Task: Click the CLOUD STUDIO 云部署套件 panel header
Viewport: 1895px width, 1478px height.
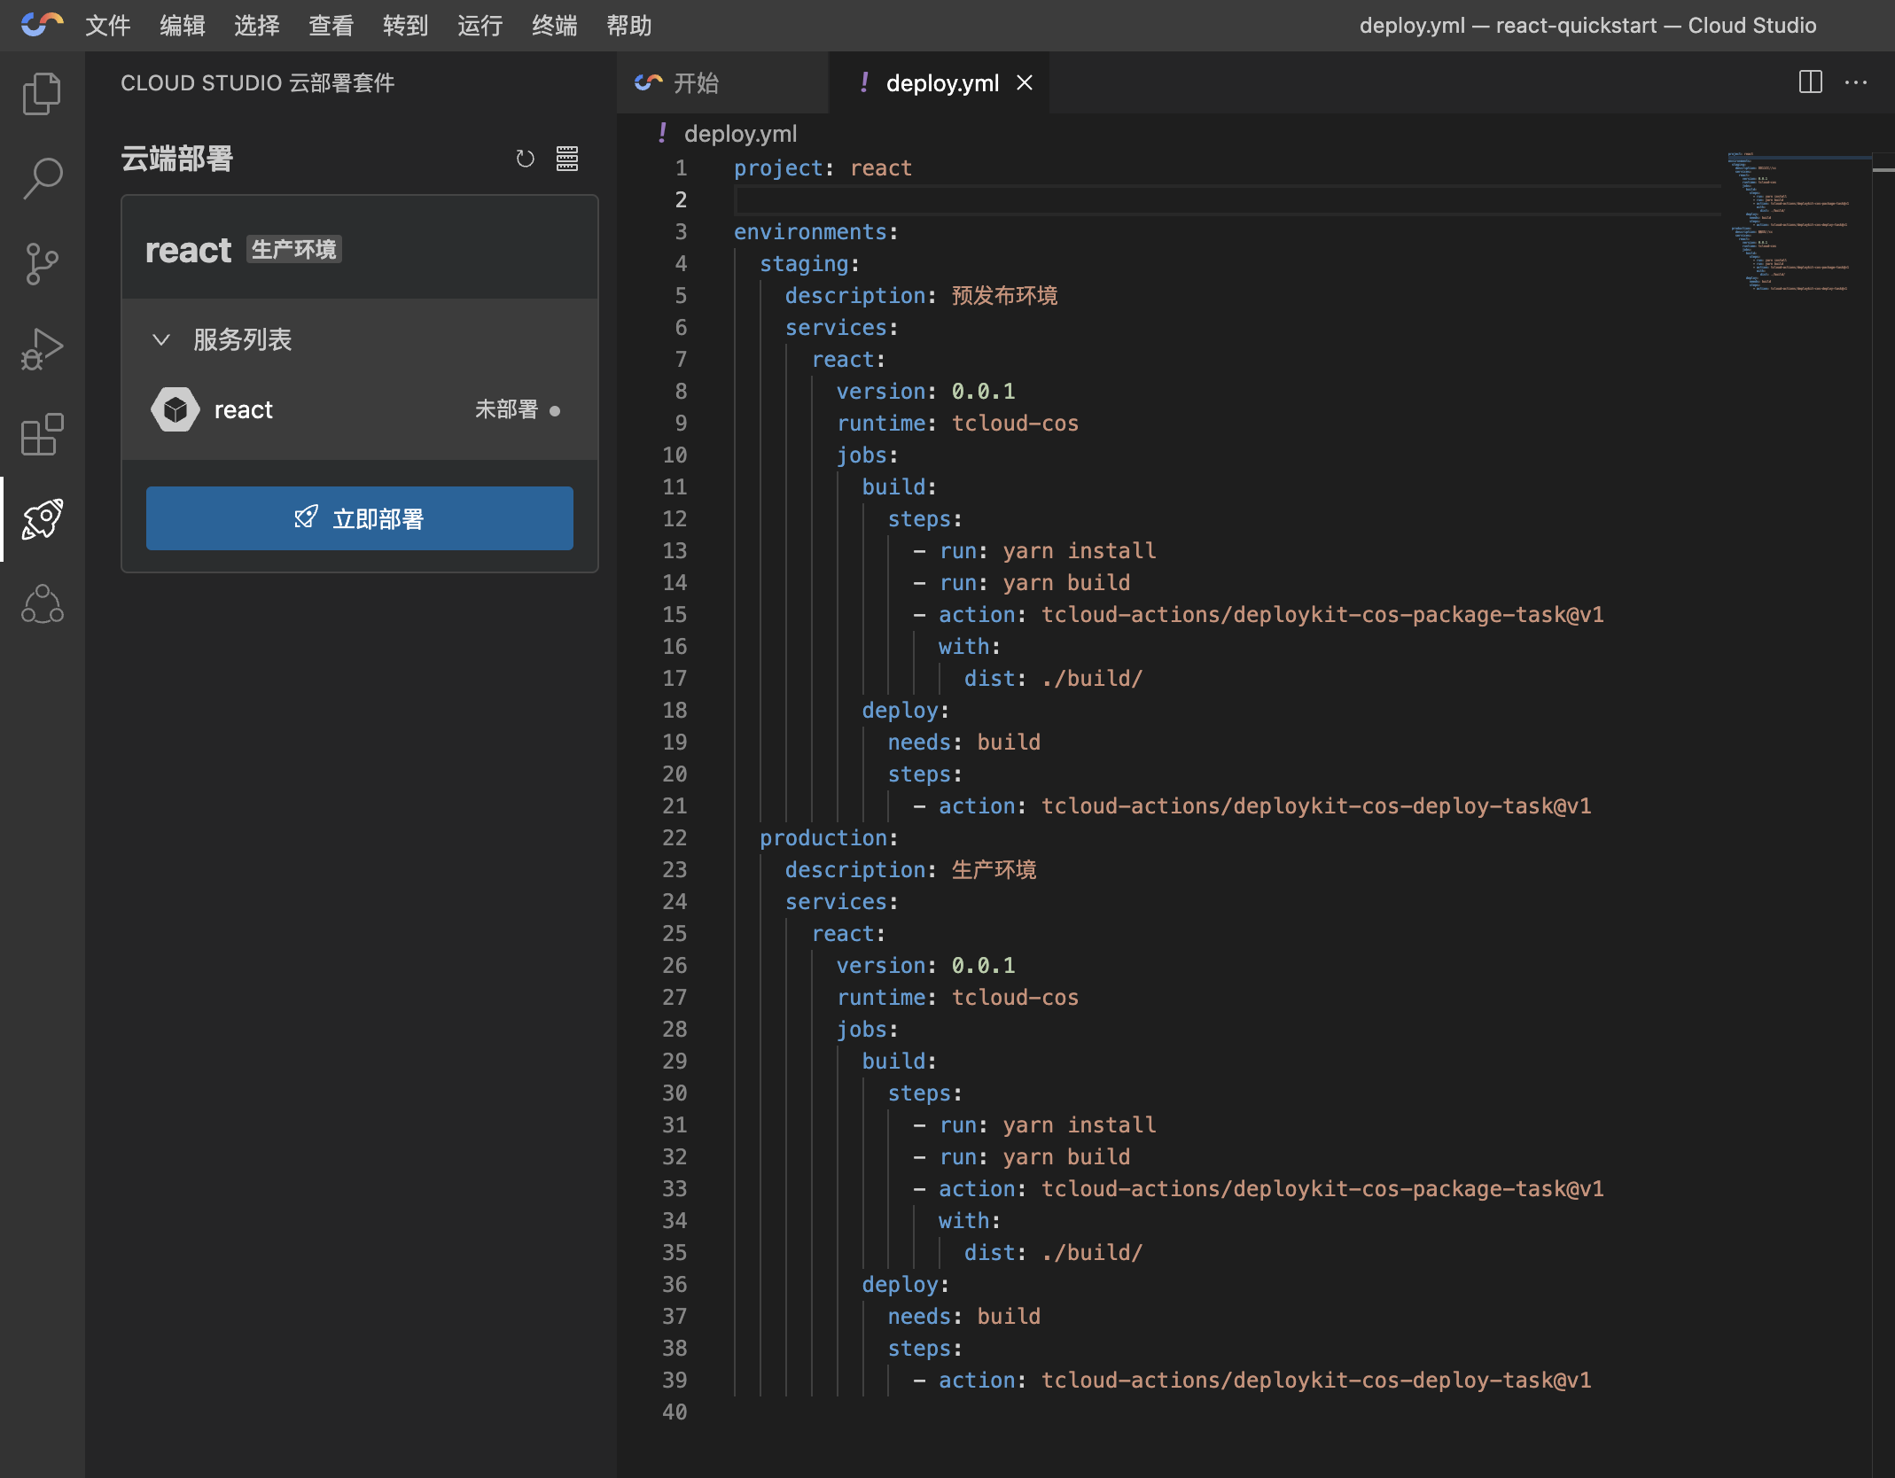Action: (x=258, y=82)
